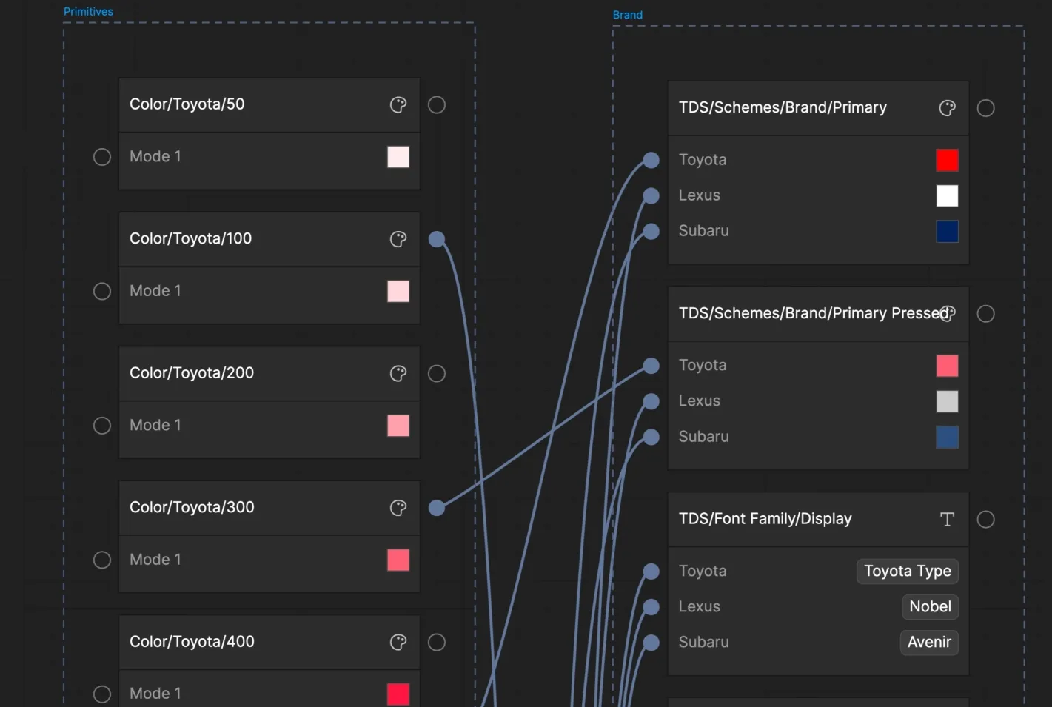Screen dimensions: 1052x707
Task: Select the Color/Toyota/100 node title
Action: pos(191,238)
